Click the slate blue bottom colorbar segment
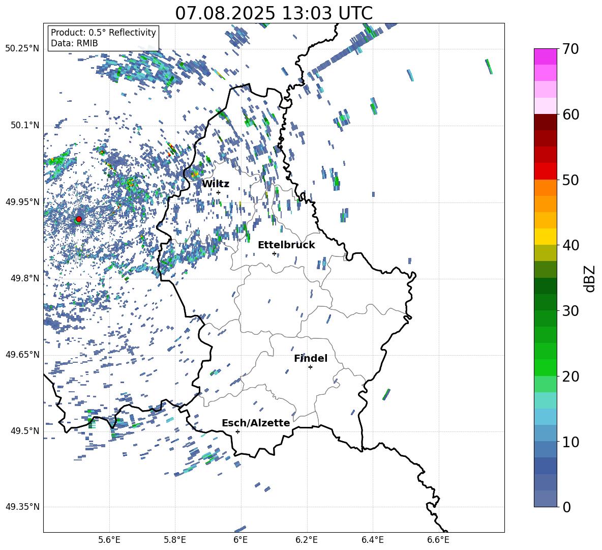The image size is (602, 550). coord(546,499)
